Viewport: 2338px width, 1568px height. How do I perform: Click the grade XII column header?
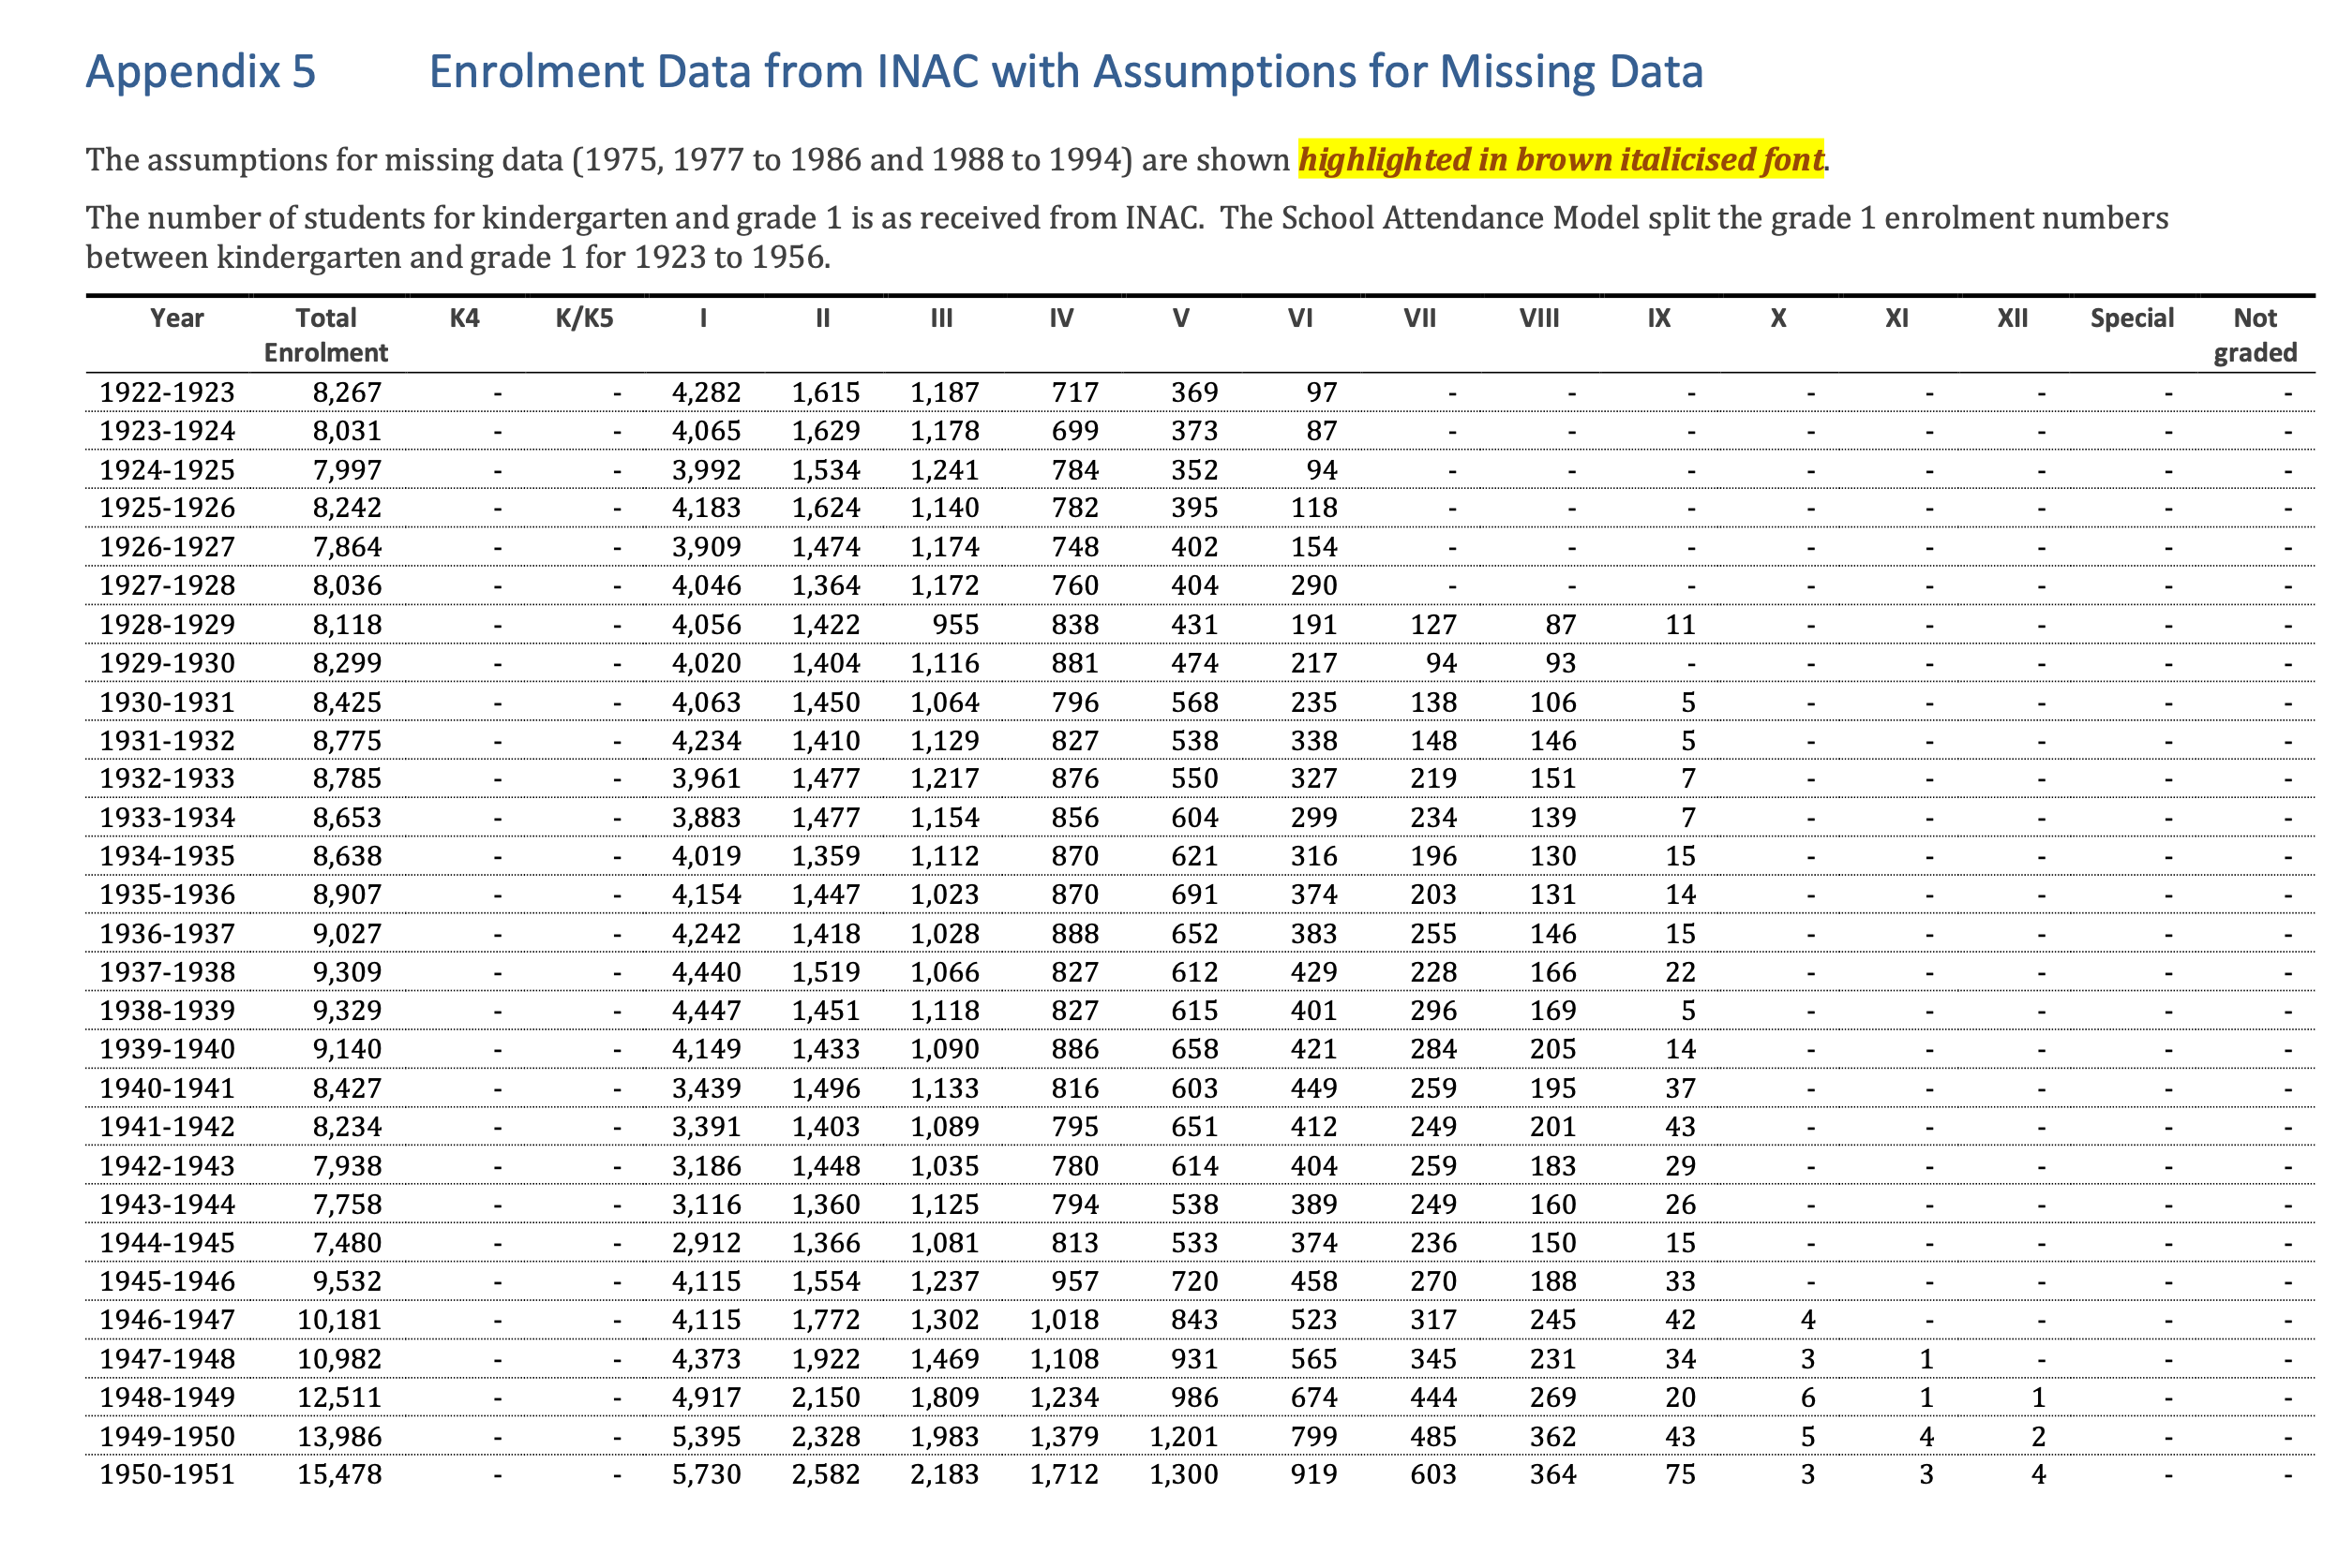tap(2013, 318)
